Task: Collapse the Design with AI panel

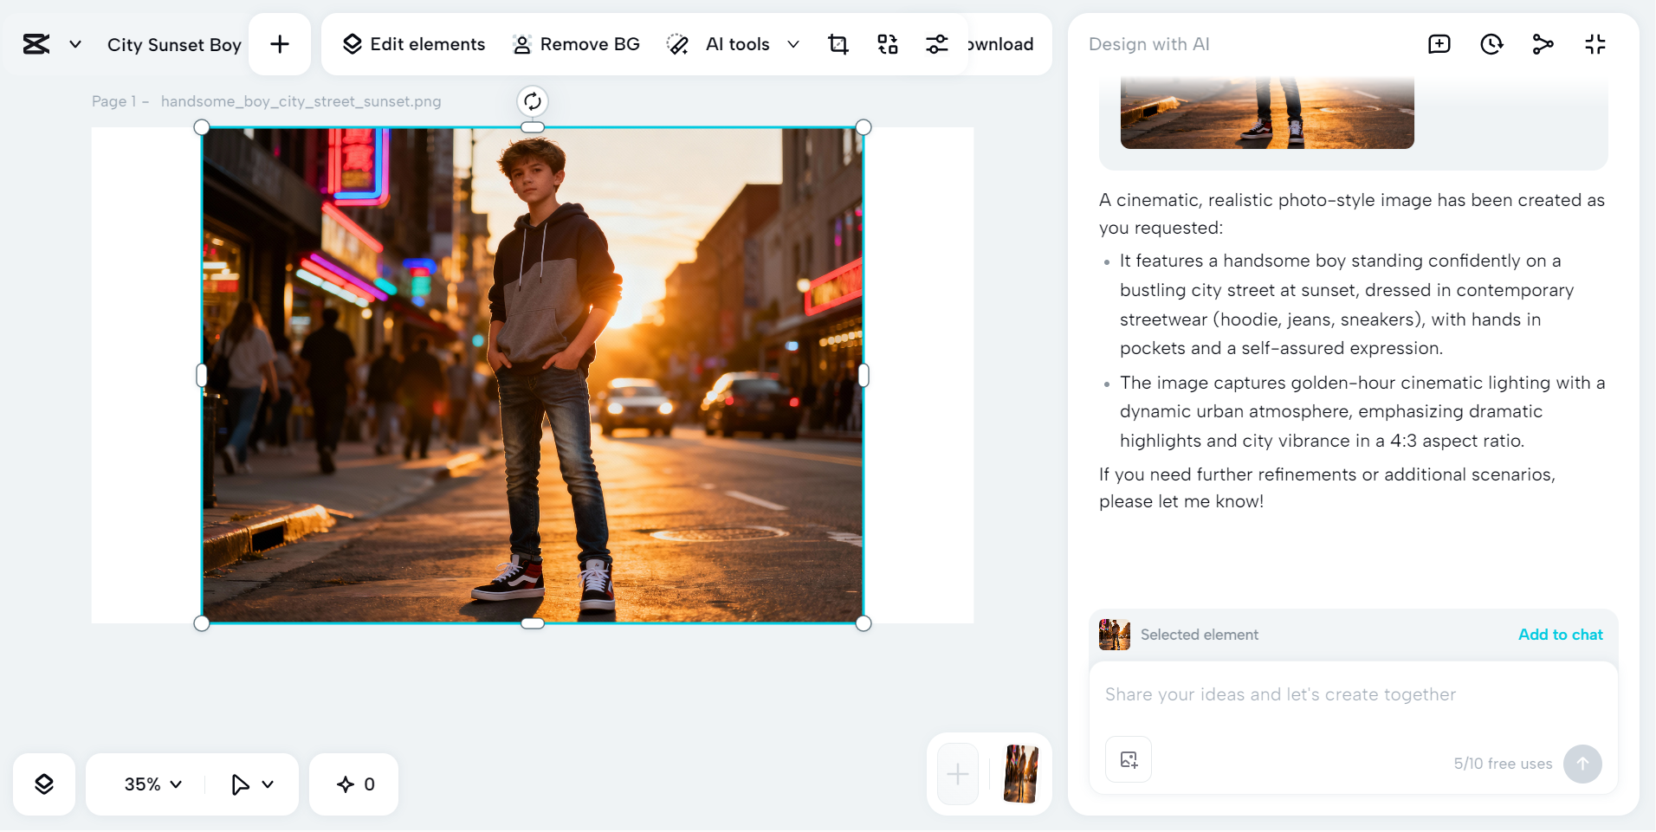Action: tap(1596, 43)
